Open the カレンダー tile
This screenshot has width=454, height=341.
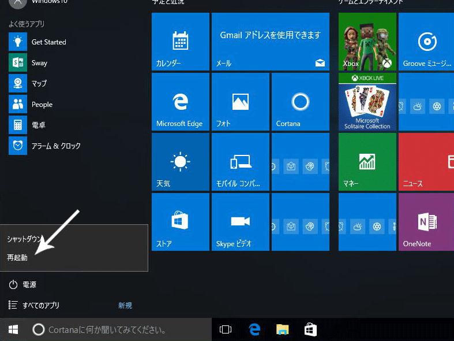[x=181, y=42]
